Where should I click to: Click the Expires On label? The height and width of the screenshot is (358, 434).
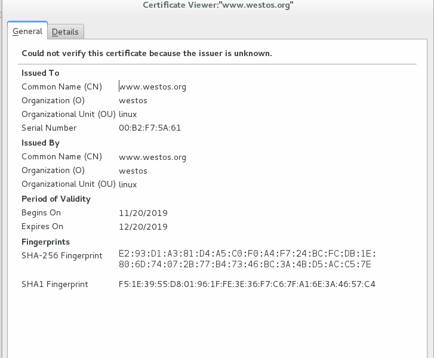coord(42,227)
